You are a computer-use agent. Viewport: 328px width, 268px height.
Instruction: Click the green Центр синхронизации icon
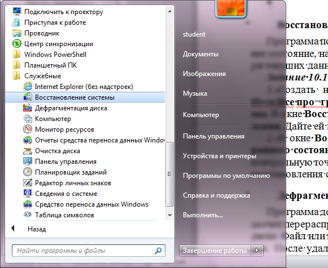(x=17, y=44)
